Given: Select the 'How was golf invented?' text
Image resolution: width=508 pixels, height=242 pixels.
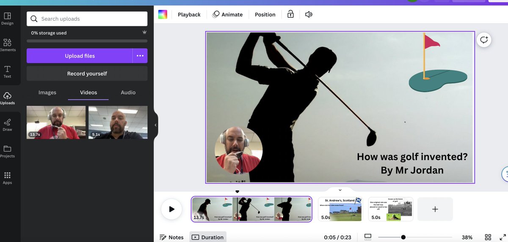Looking at the screenshot, I should (x=412, y=157).
